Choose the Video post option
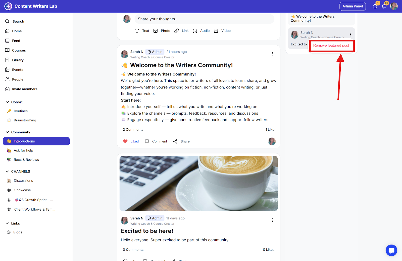The image size is (402, 261). tap(222, 31)
